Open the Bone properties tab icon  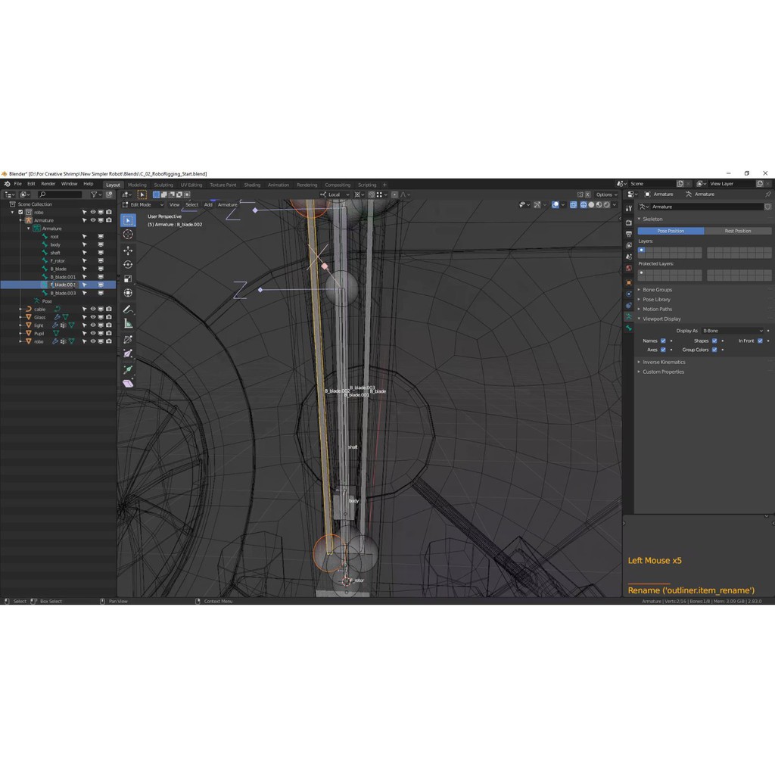tap(628, 328)
